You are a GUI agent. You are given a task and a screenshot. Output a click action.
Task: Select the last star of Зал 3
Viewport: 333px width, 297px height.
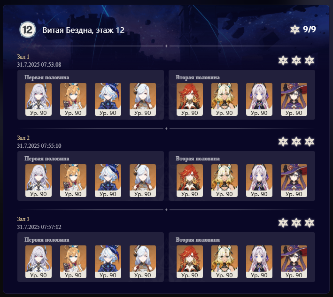(309, 223)
